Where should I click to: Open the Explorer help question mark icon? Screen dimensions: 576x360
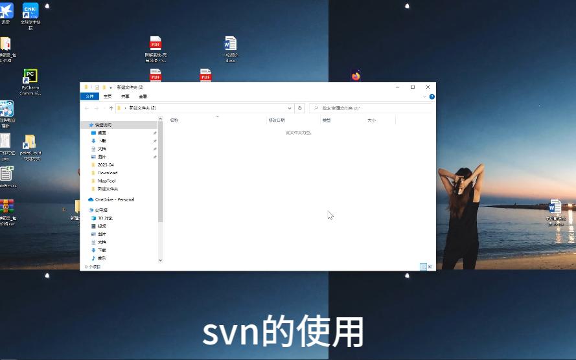click(432, 97)
